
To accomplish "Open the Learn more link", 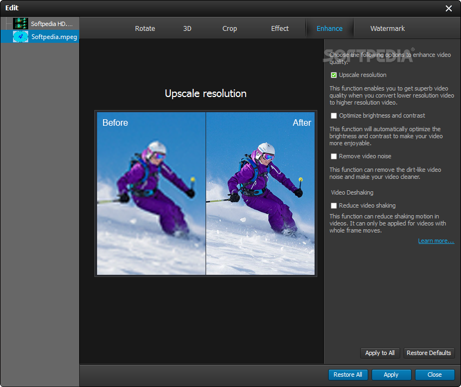I will (x=436, y=241).
